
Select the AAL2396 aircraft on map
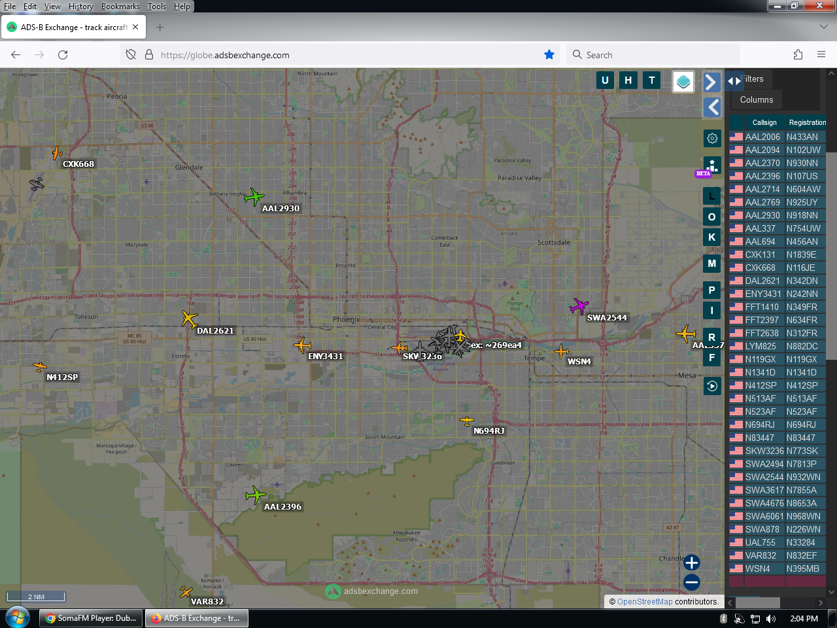[x=255, y=495]
